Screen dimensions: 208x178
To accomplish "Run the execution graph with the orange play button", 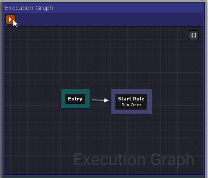I will (x=10, y=20).
